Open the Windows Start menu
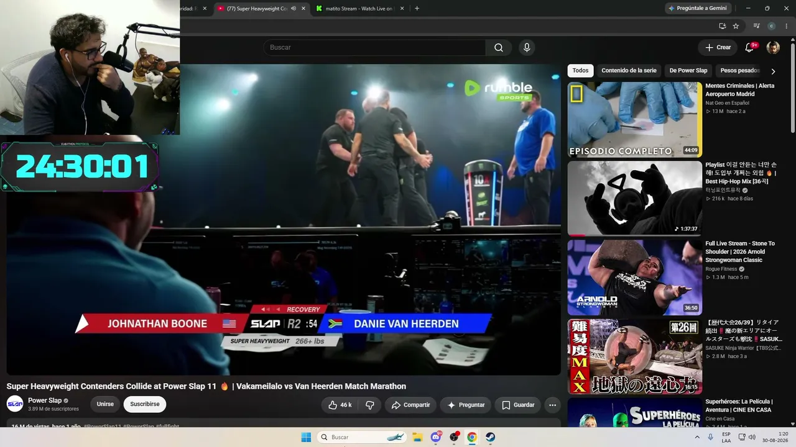Image resolution: width=796 pixels, height=447 pixels. point(306,437)
